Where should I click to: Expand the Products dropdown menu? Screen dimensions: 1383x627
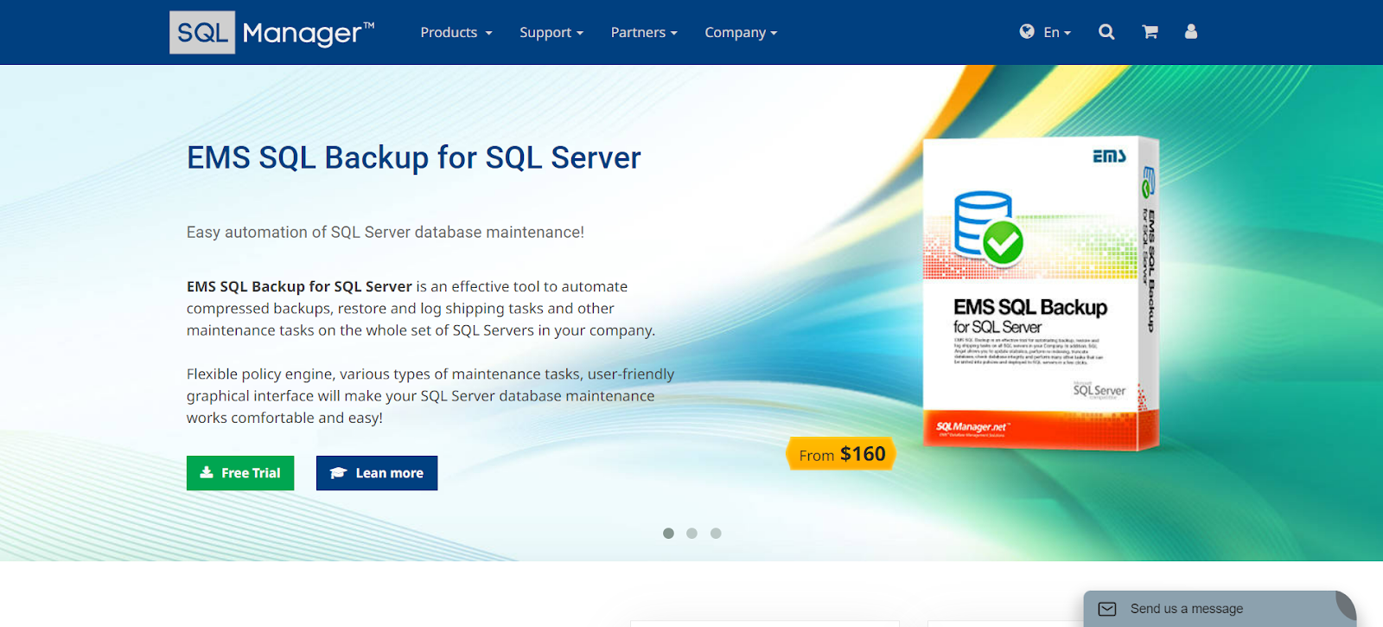[x=456, y=33]
